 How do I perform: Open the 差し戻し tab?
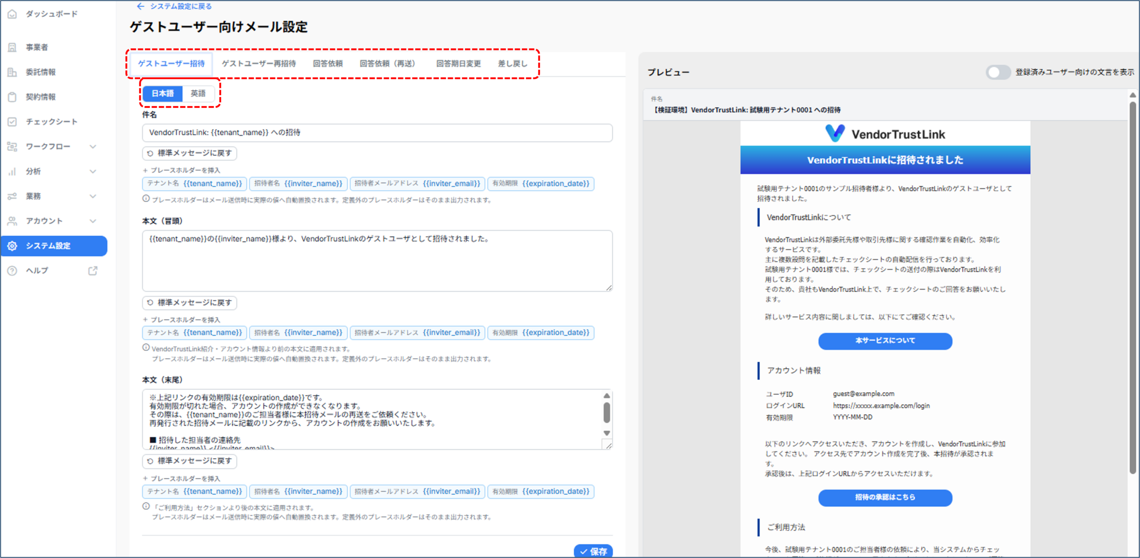(512, 64)
